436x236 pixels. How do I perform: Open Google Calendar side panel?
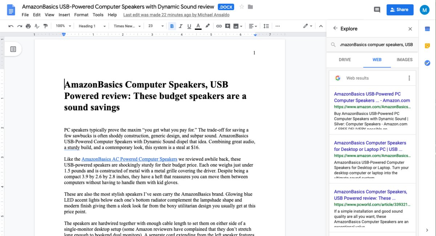tap(427, 29)
